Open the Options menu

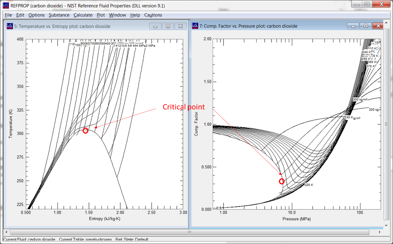(x=36, y=15)
